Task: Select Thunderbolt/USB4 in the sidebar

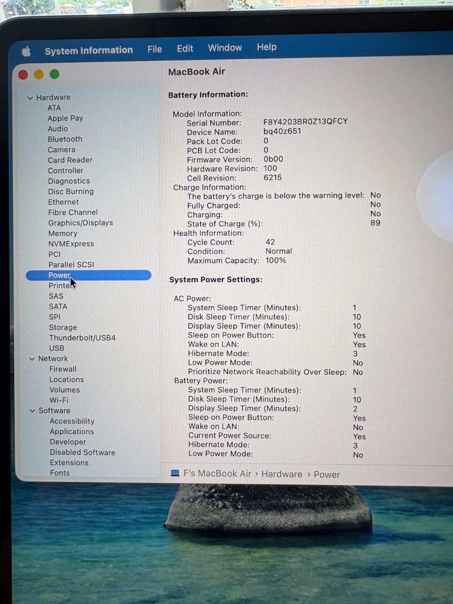Action: coord(82,338)
